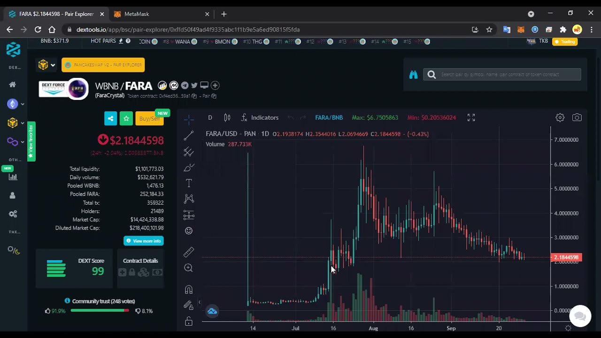Open a new browser tab
This screenshot has height=338, width=601.
tap(223, 14)
